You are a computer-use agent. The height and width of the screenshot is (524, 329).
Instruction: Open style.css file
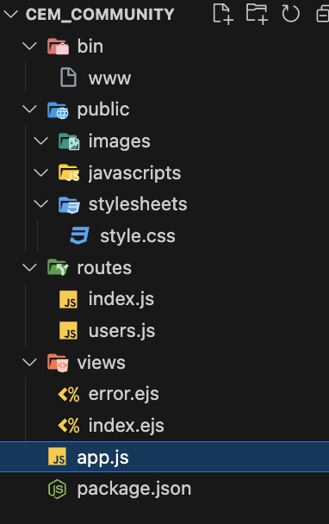138,236
